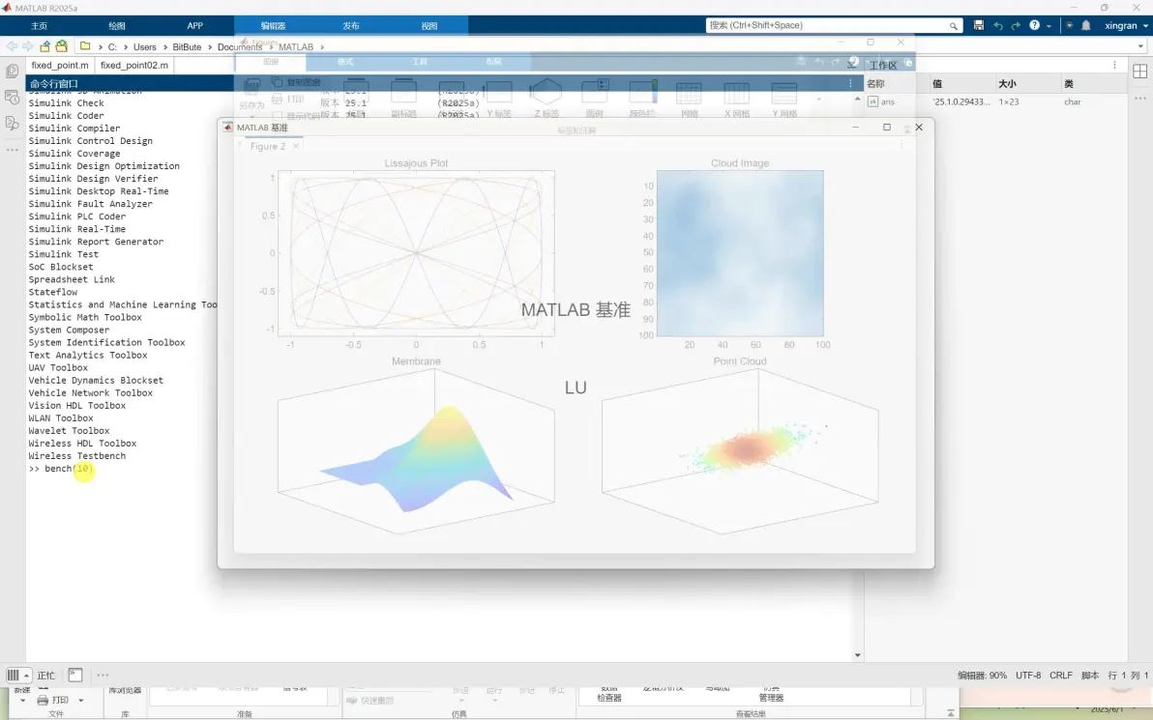Open the 视图 ribbon tab
The width and height of the screenshot is (1153, 720).
[429, 26]
